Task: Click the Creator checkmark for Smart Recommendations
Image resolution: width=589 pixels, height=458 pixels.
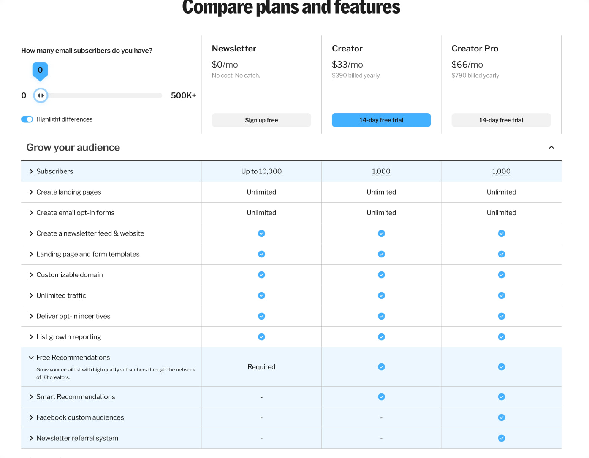Action: pos(381,397)
